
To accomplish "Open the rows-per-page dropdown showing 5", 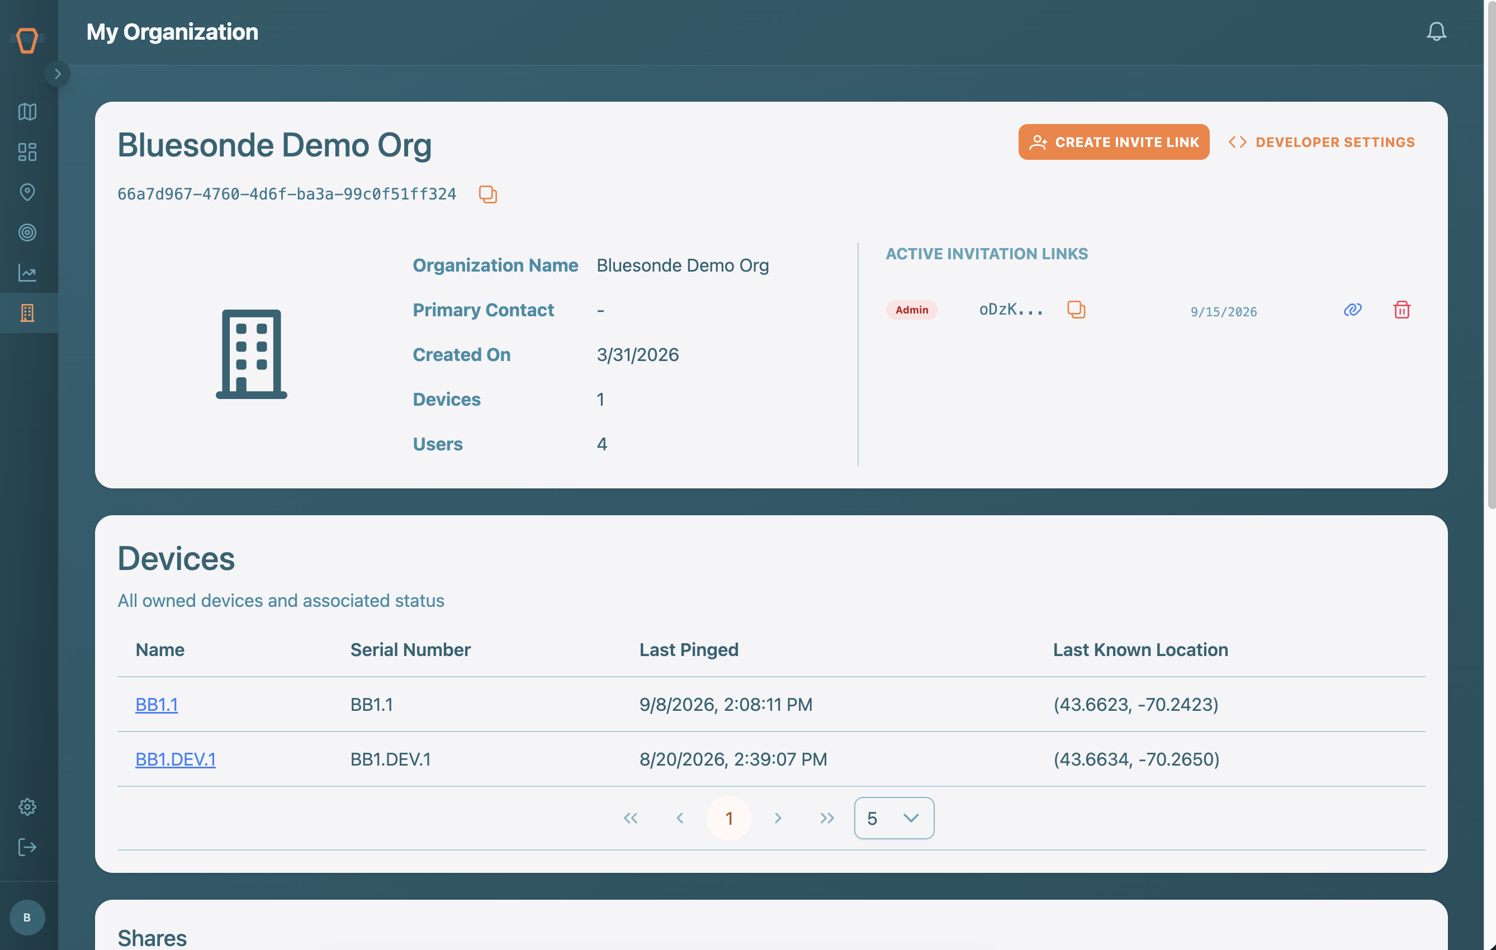I will 893,818.
